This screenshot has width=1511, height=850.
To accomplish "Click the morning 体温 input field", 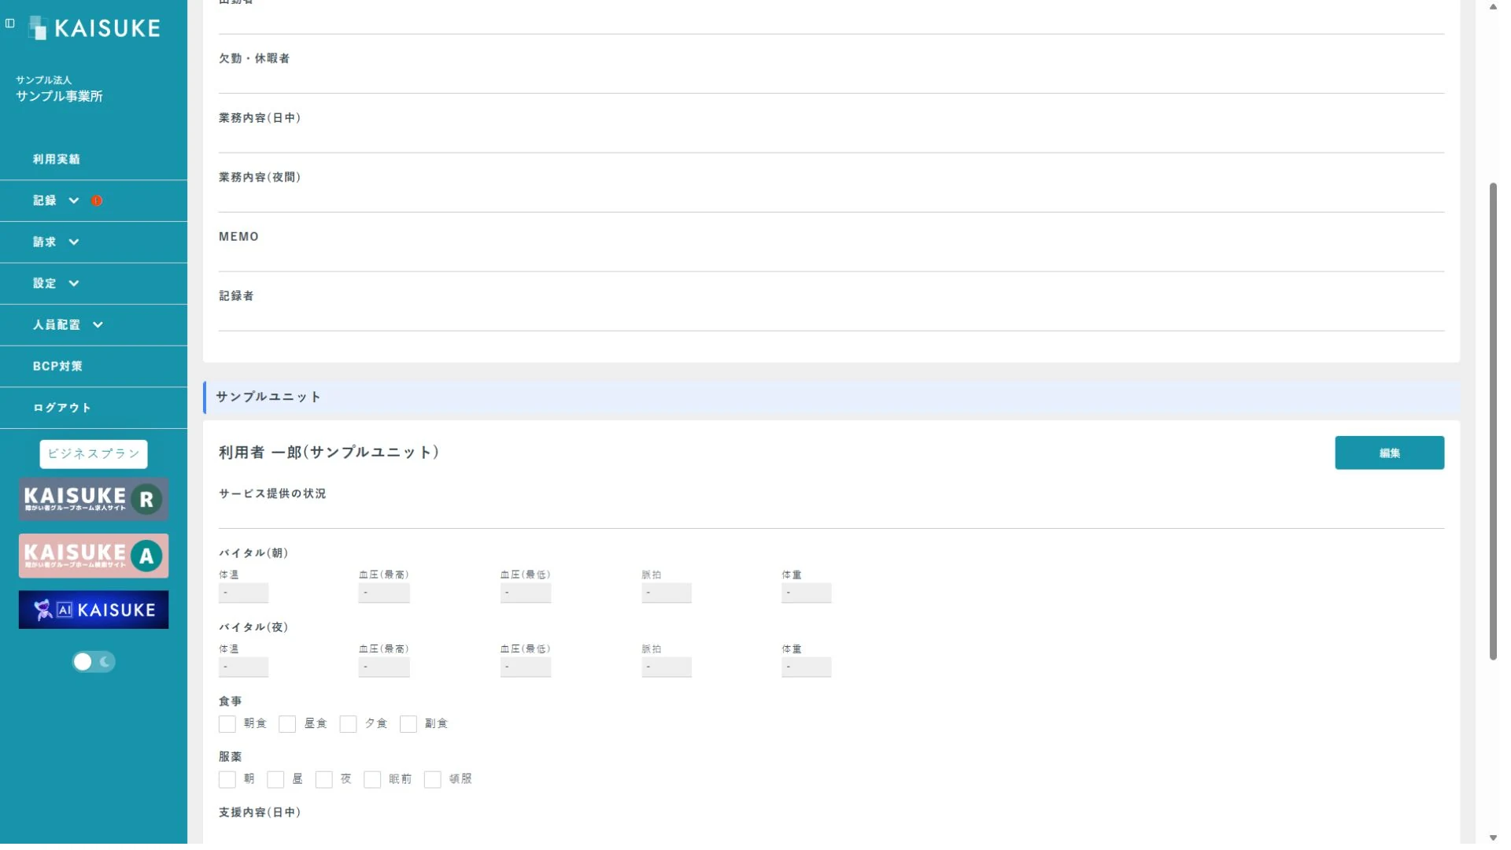I will 243,593.
